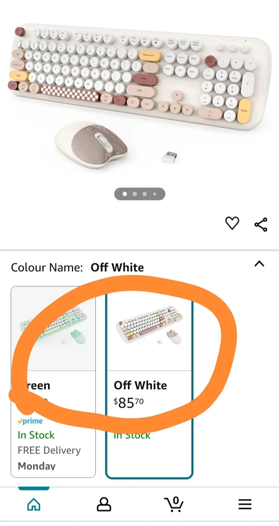Image resolution: width=279 pixels, height=526 pixels.
Task: View the shopping cart
Action: (174, 504)
